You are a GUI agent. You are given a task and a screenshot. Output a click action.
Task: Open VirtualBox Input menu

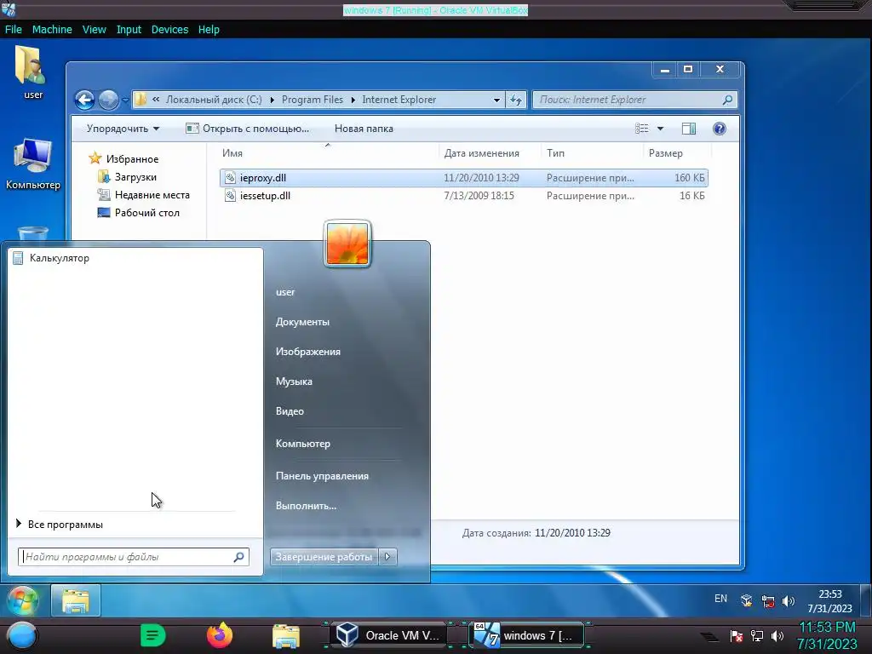129,30
